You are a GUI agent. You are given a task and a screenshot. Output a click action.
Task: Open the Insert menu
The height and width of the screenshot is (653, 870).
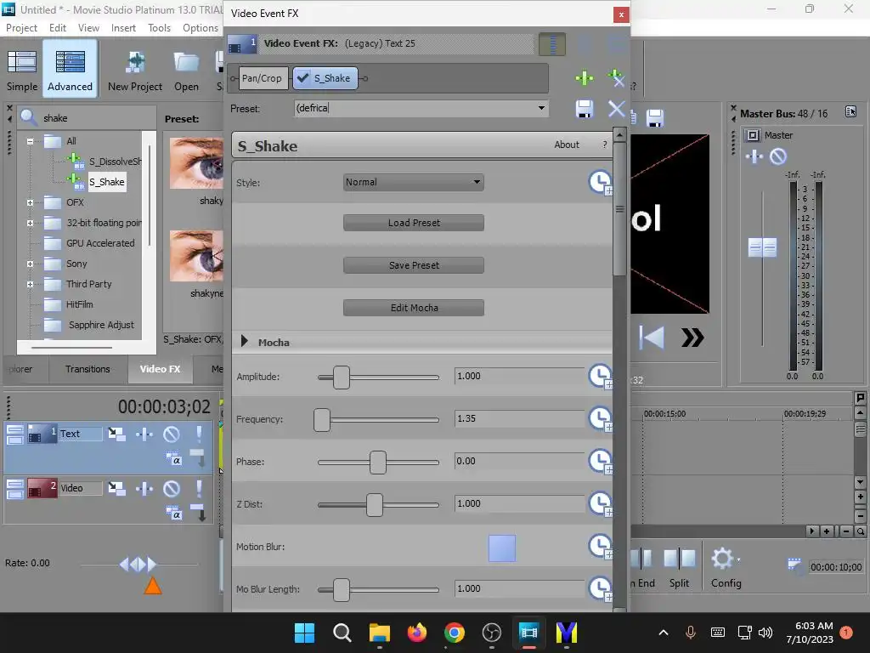[123, 28]
